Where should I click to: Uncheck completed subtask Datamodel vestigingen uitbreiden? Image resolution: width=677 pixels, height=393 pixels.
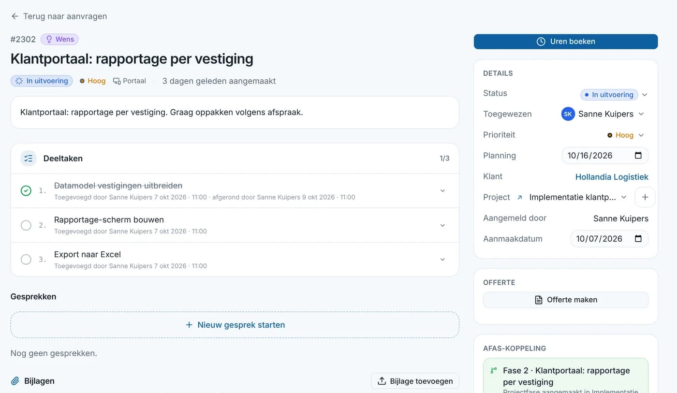click(26, 191)
